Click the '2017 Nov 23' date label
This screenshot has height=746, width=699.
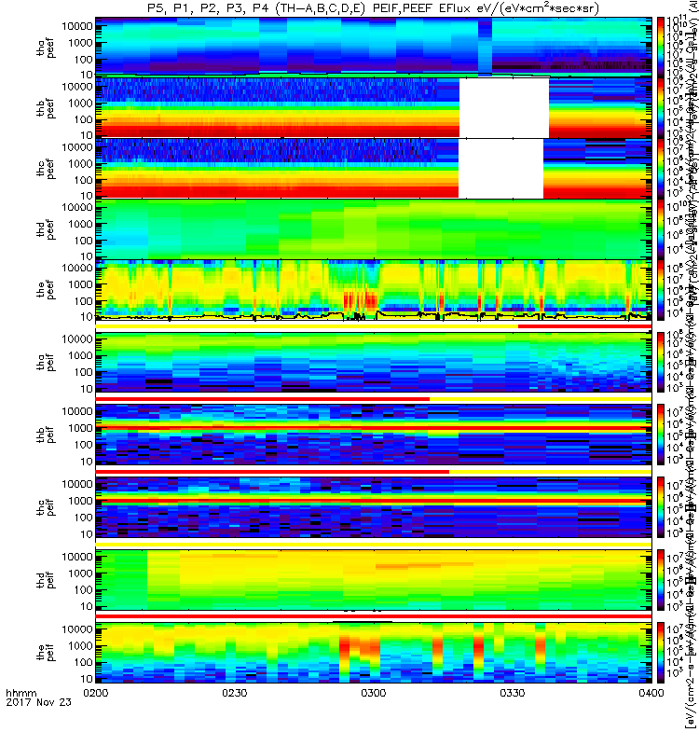[x=38, y=702]
